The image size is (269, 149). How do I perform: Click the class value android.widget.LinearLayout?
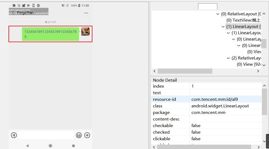coord(220,106)
